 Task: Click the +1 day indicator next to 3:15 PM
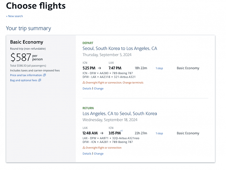point(122,131)
